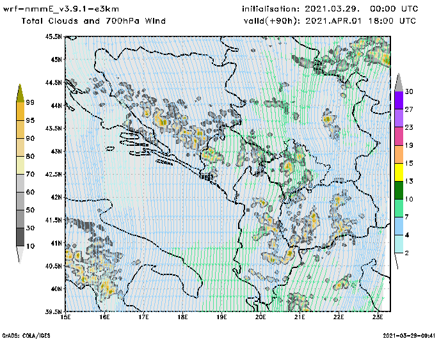Click the '39.5N' latitude axis label
The image size is (448, 339).
pyautogui.click(x=53, y=312)
